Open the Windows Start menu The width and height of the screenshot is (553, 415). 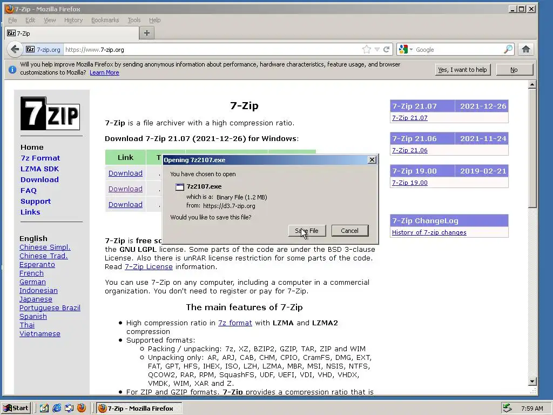click(16, 409)
